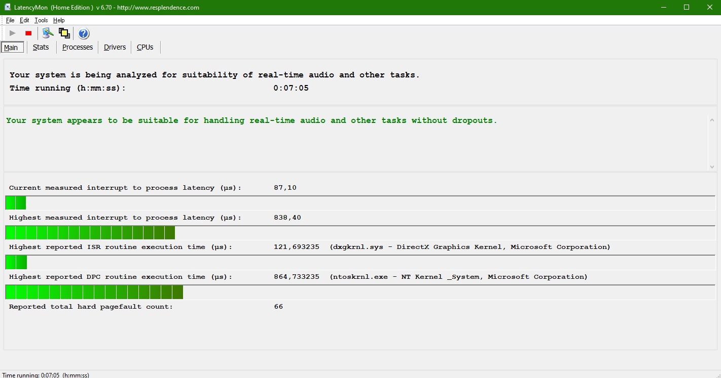The height and width of the screenshot is (378, 721).
Task: Switch to the Drivers tab
Action: pos(115,47)
